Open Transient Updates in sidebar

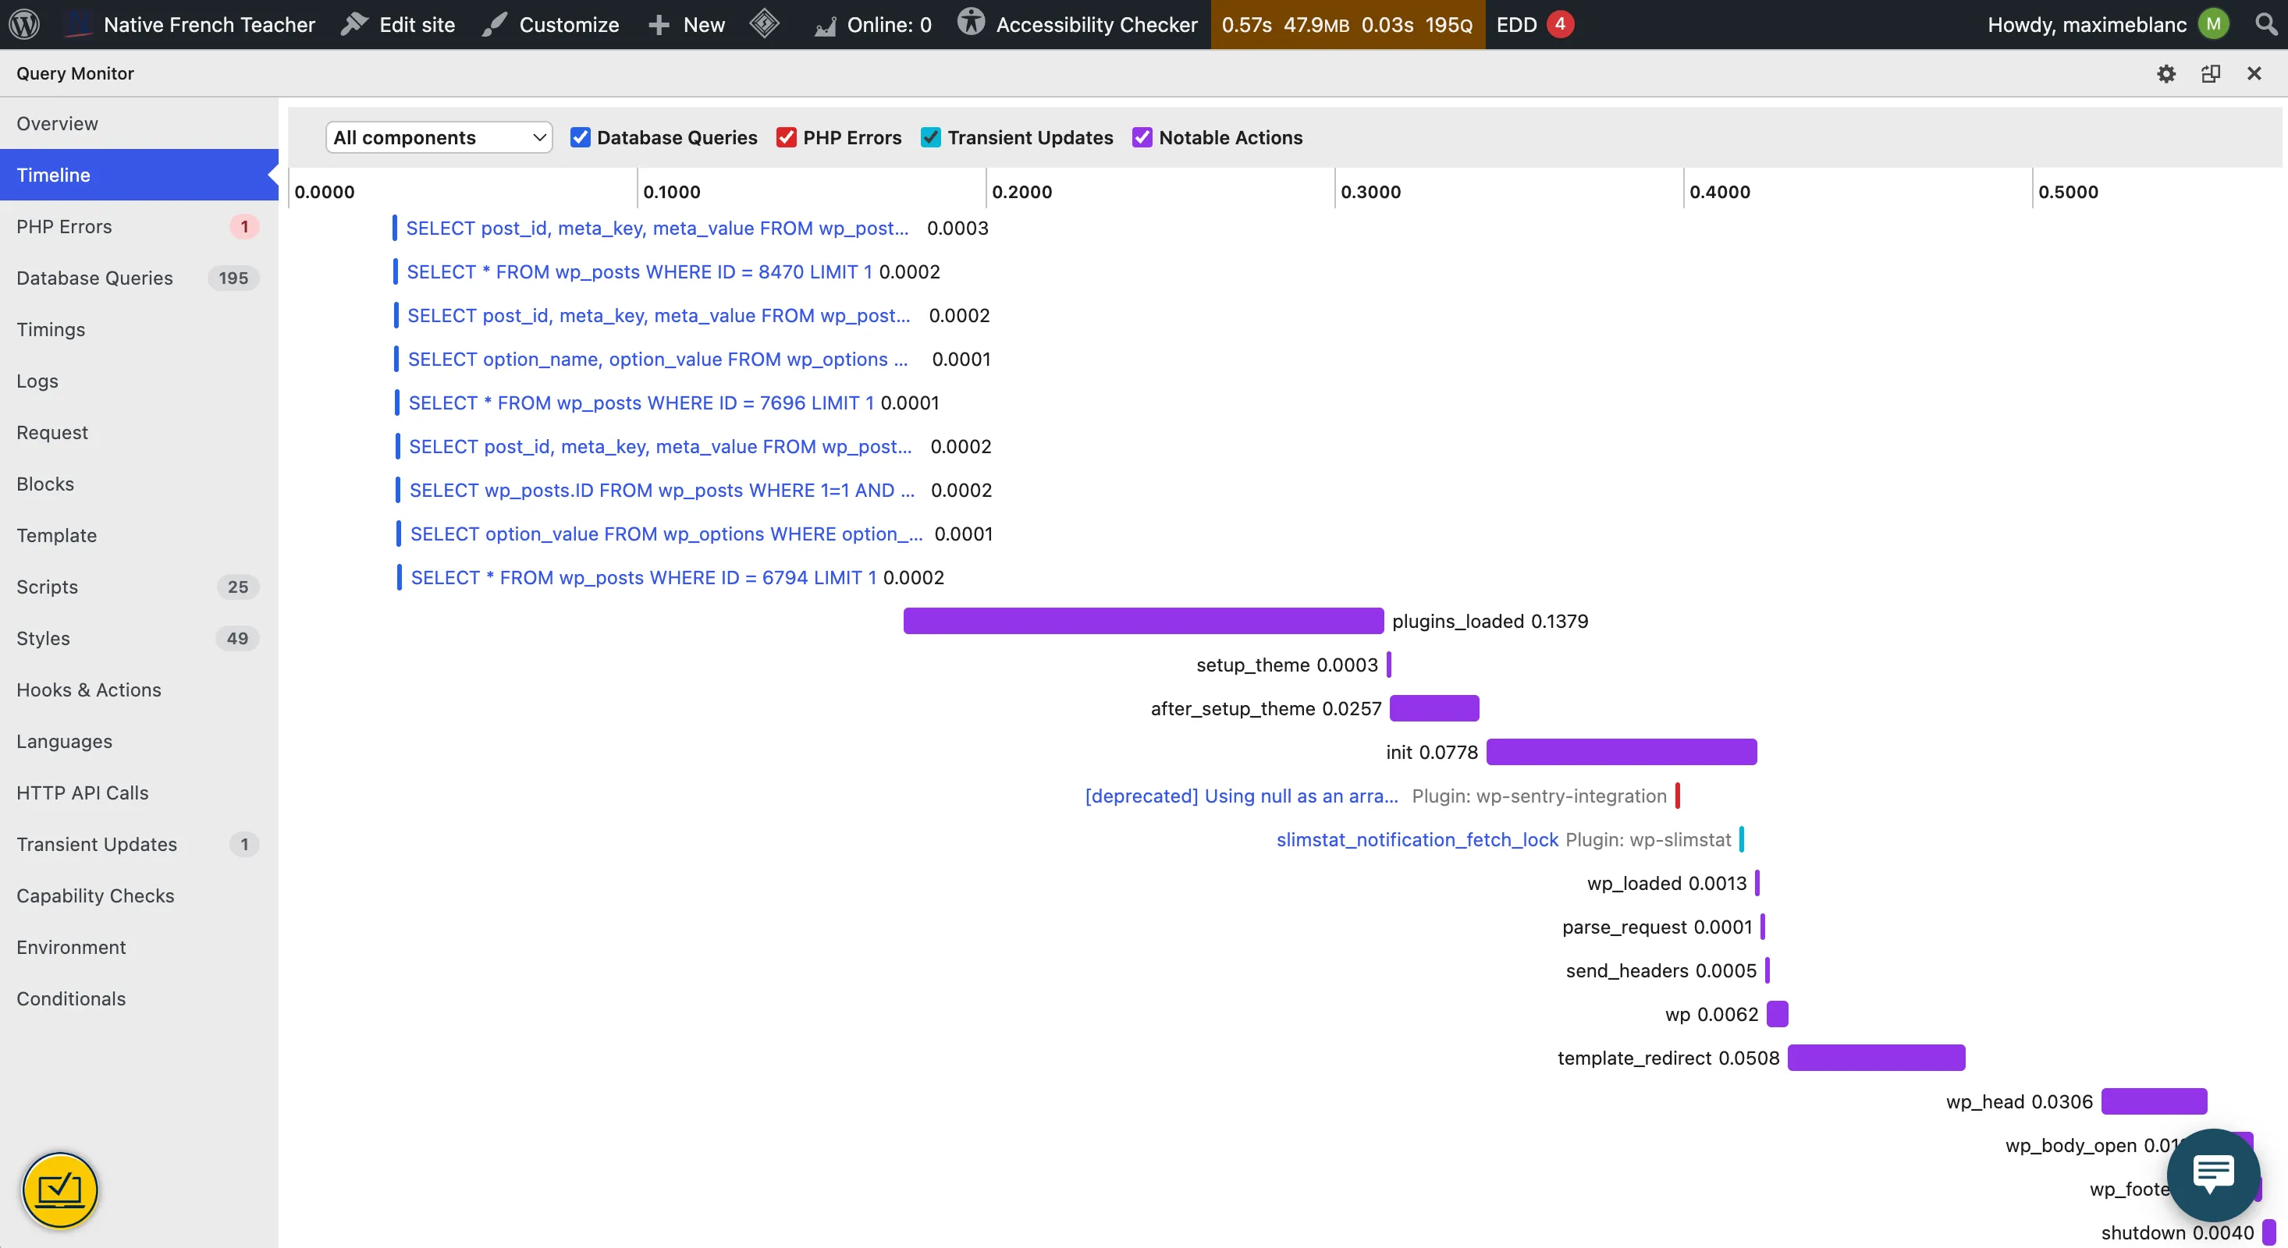(139, 844)
